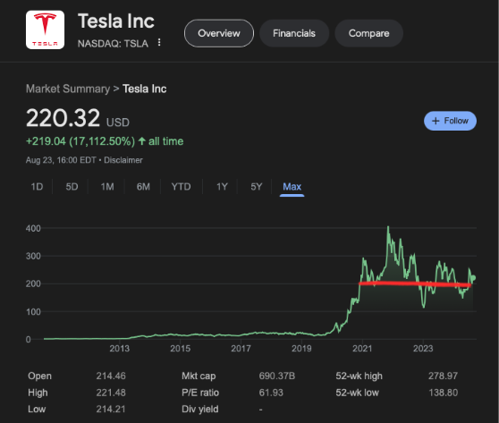The image size is (499, 423).
Task: Click the 52-wk low value 138.80
Action: point(443,393)
